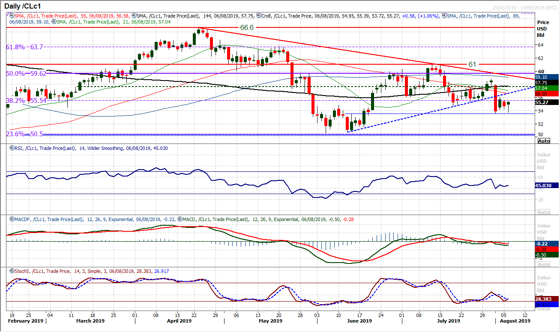The width and height of the screenshot is (560, 332).
Task: Click the August 2019 time axis label
Action: [515, 321]
